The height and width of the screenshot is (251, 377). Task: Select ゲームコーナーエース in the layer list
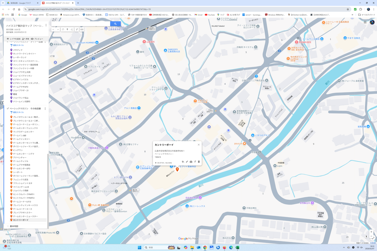click(23, 209)
